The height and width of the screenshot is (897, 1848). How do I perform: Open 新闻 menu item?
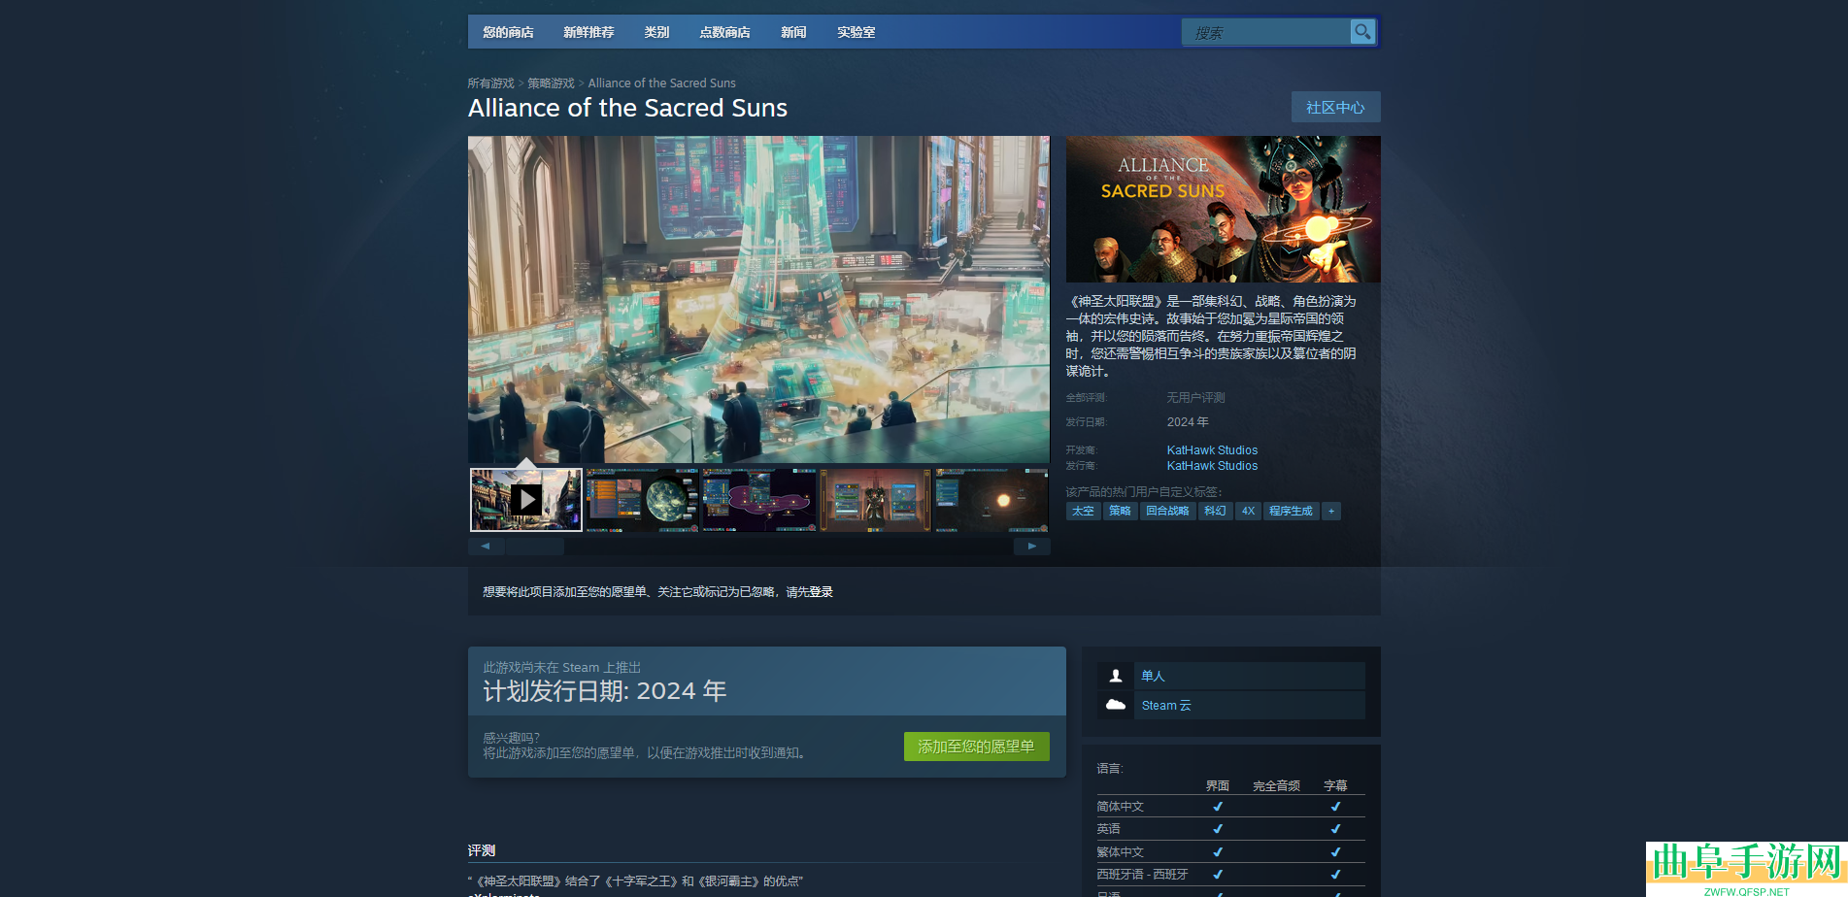click(x=793, y=32)
